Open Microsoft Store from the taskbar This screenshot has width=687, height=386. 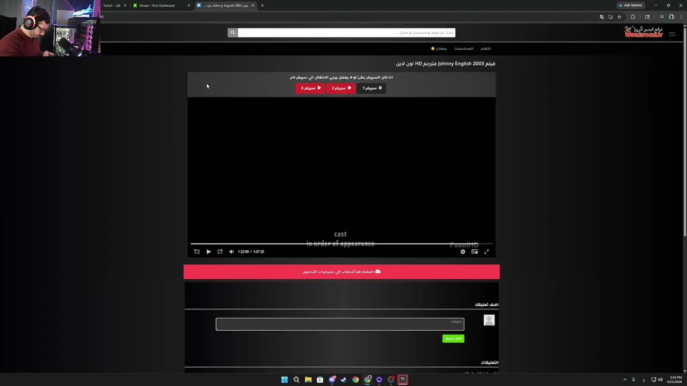click(x=320, y=380)
